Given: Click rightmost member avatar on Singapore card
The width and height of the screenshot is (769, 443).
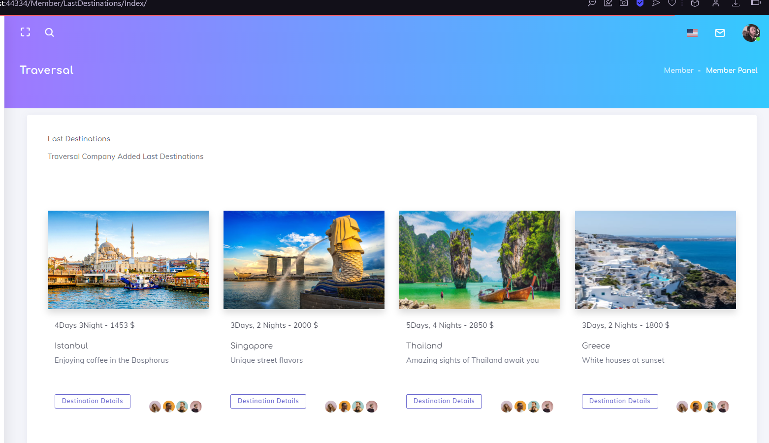Looking at the screenshot, I should tap(372, 407).
